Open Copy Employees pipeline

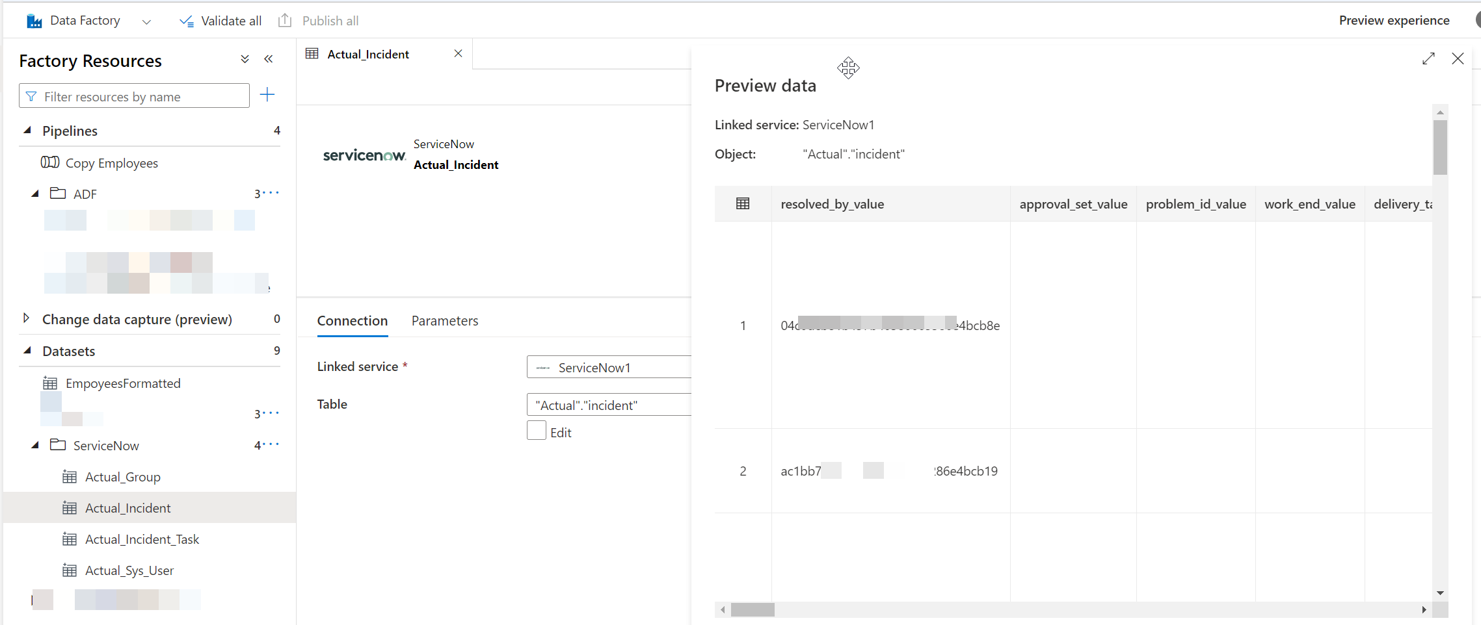pyautogui.click(x=111, y=163)
